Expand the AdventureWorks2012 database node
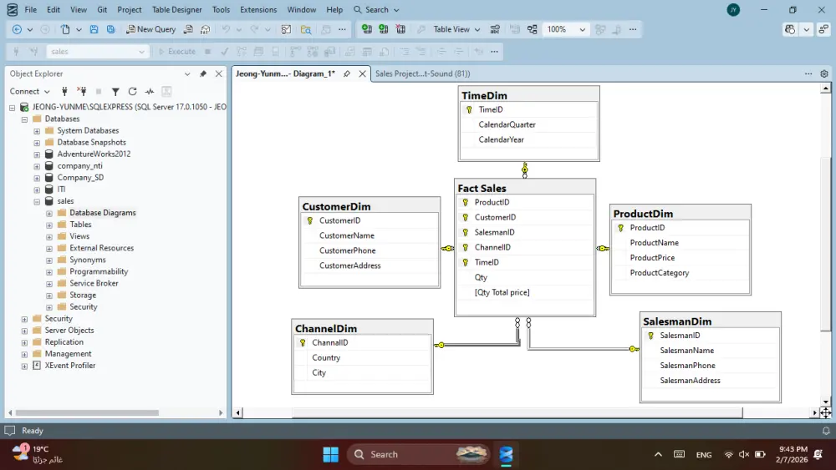Screen dimensions: 836x470 [37, 154]
